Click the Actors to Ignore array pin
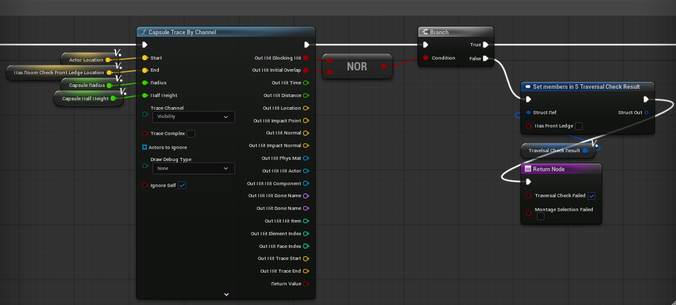This screenshot has width=676, height=305. 144,147
